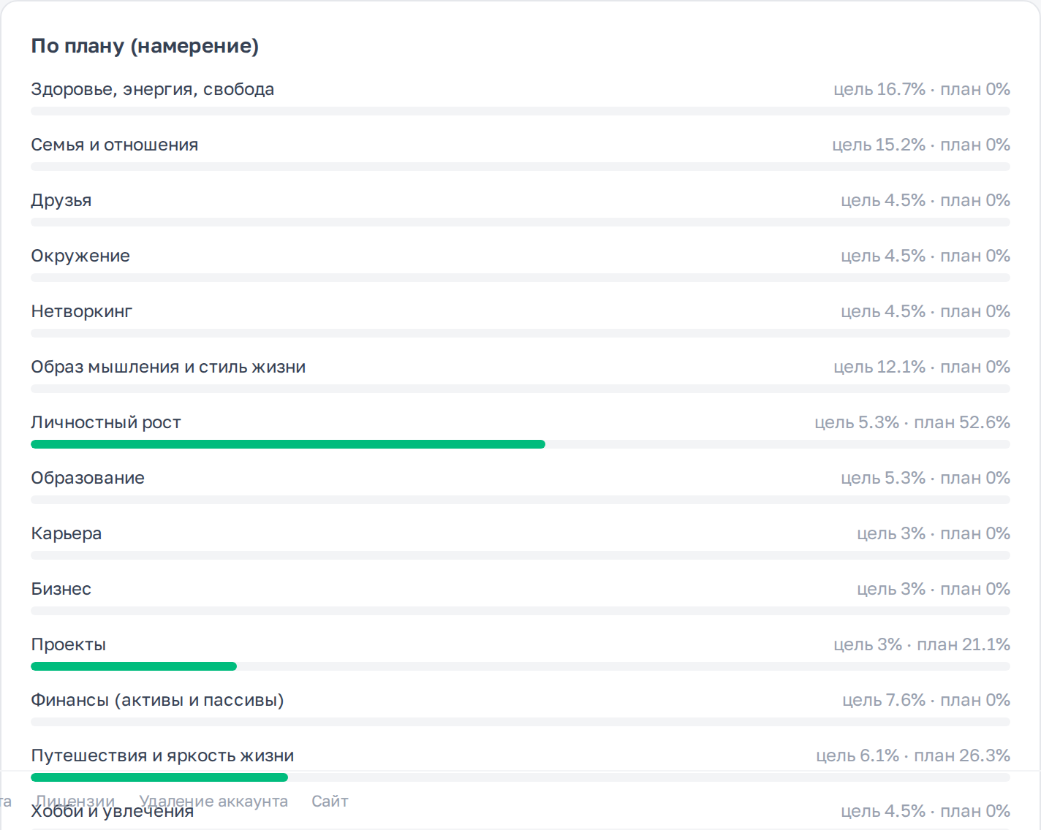Screen dimensions: 1041x830
Task: Click the Личностный рост progress bar
Action: tap(520, 444)
